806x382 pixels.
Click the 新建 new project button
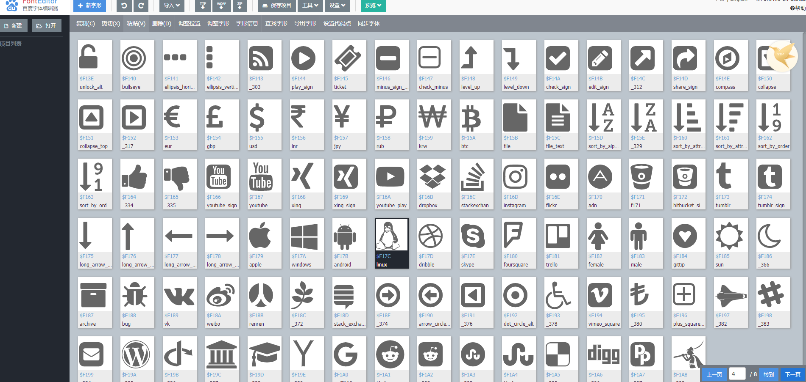coord(14,25)
